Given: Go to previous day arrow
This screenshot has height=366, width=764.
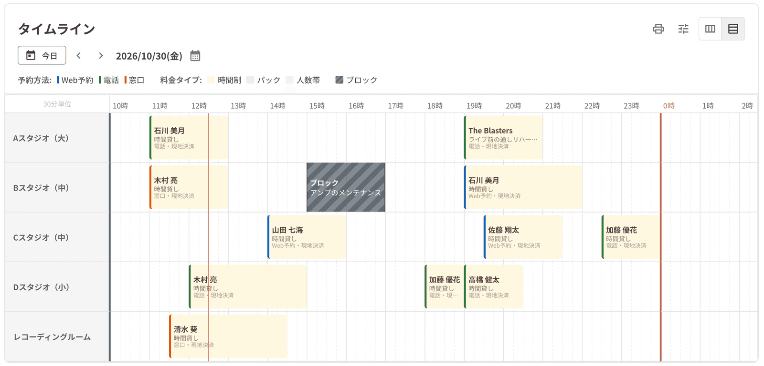Looking at the screenshot, I should click(79, 56).
